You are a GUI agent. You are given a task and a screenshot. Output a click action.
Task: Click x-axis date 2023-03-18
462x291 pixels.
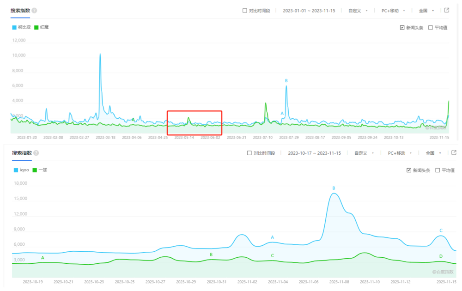105,138
